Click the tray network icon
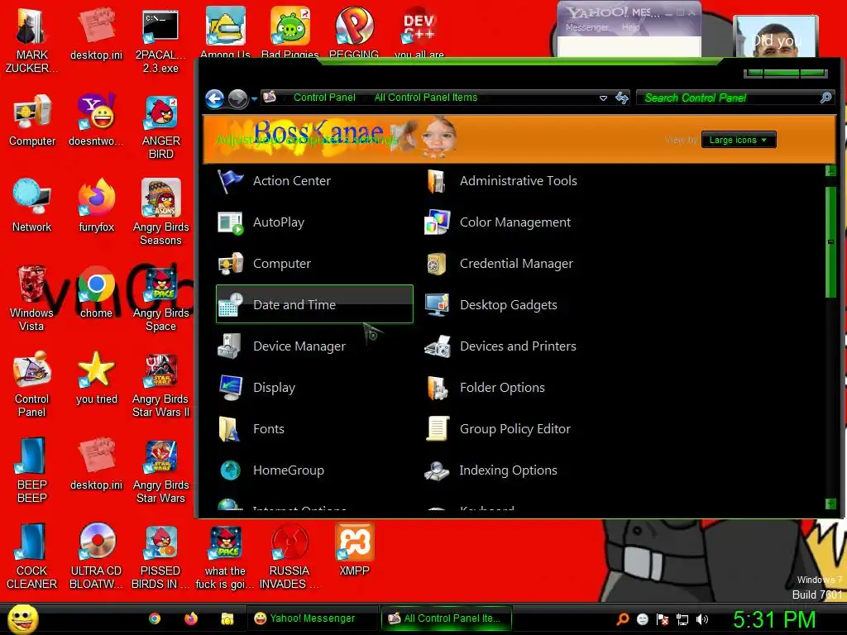Image resolution: width=847 pixels, height=635 pixels. [682, 619]
